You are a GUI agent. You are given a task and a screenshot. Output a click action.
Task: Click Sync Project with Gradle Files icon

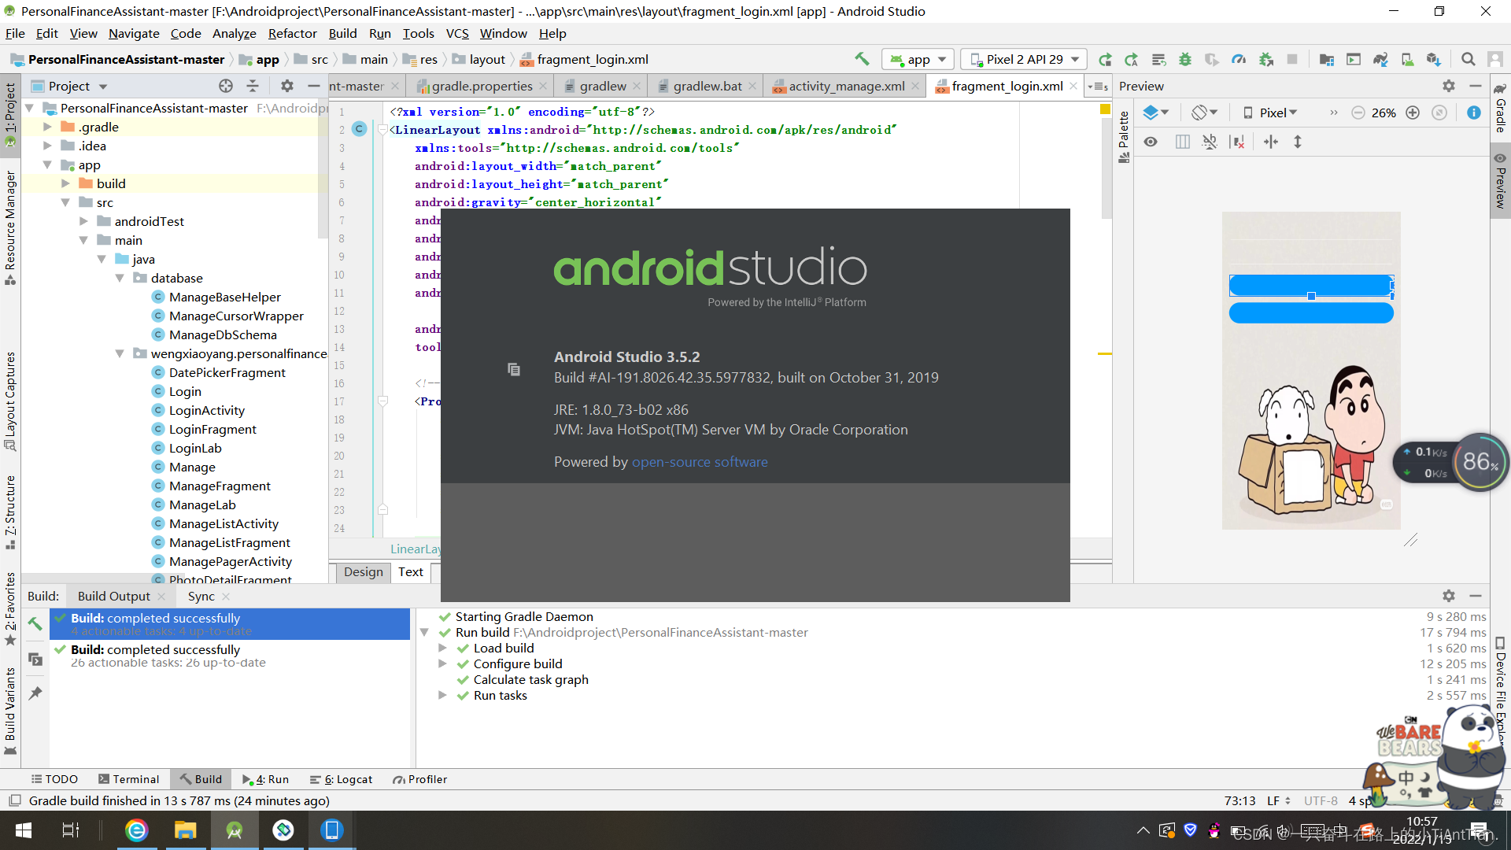(x=1380, y=60)
